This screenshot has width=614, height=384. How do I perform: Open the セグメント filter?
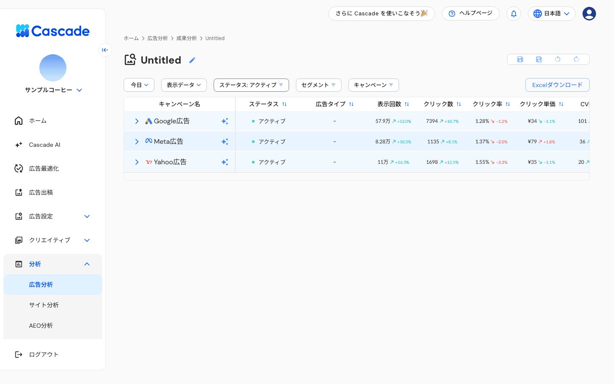pos(319,85)
